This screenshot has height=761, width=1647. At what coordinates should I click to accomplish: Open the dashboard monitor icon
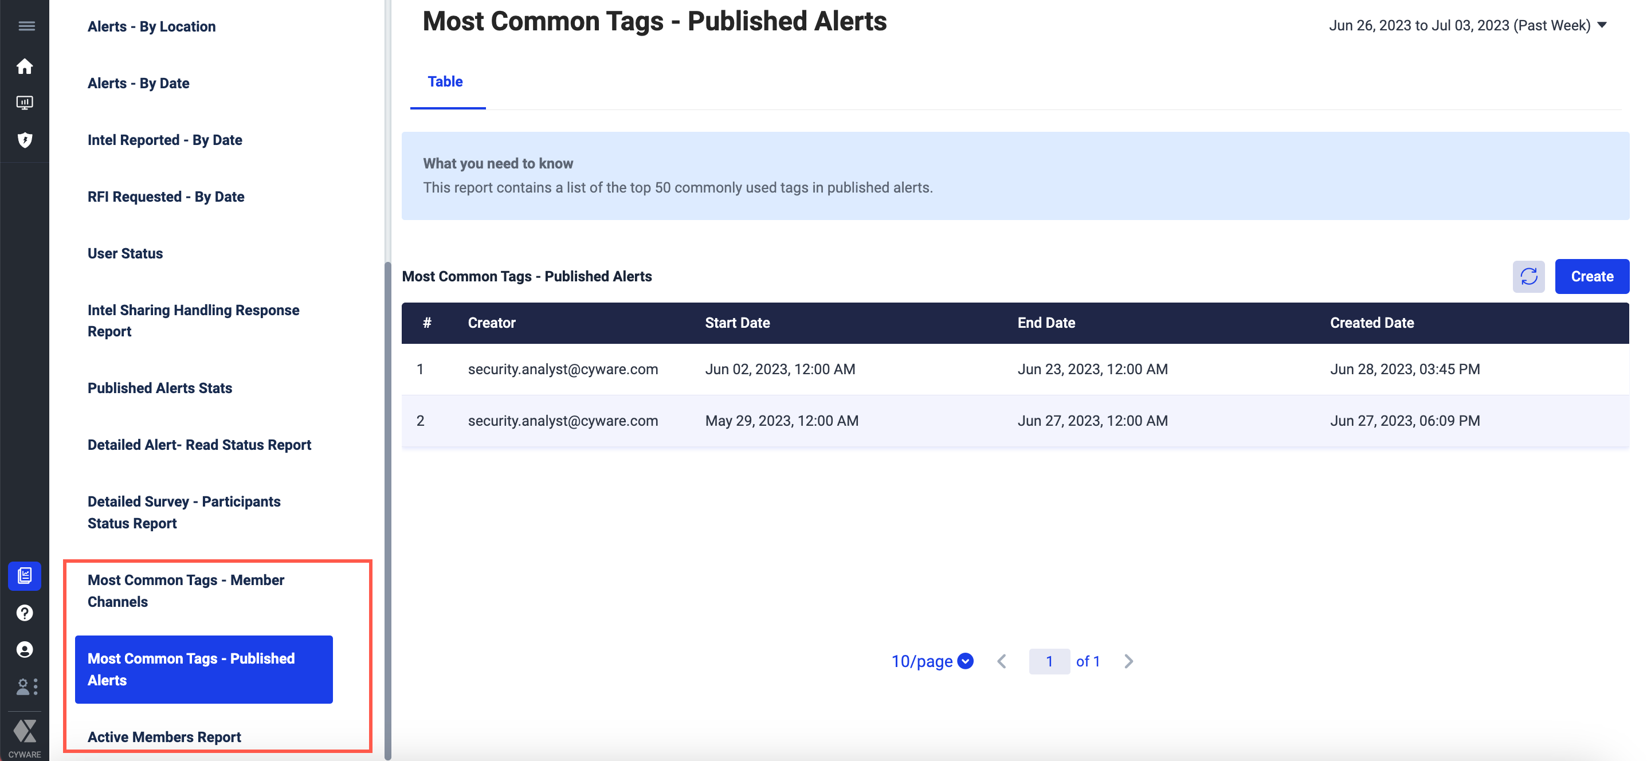(x=25, y=103)
